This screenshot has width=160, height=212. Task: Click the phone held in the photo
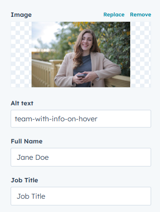(81, 76)
